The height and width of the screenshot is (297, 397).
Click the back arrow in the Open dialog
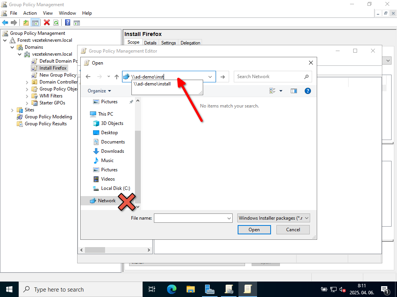pyautogui.click(x=88, y=77)
